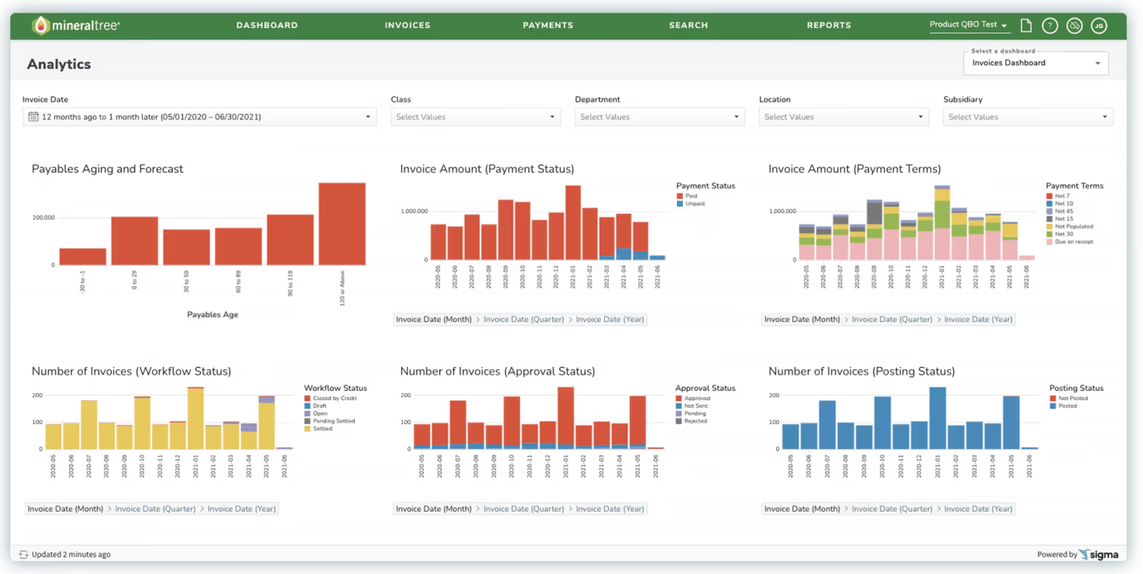Click the Payables Aging and Forecast title

click(107, 169)
